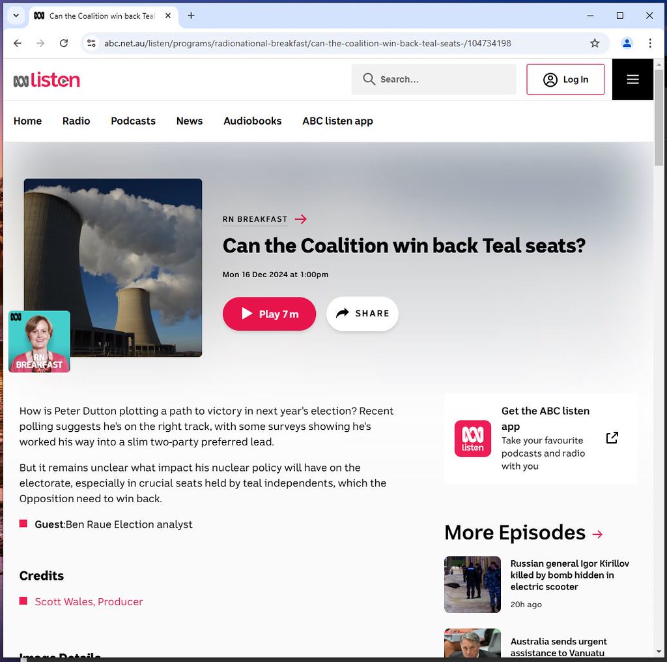Click the ABC listen logo
The width and height of the screenshot is (667, 662).
pyautogui.click(x=47, y=80)
